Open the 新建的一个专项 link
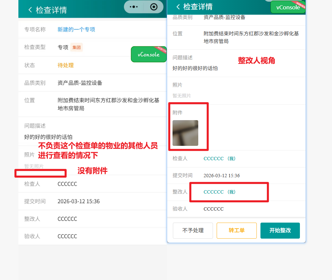 [76, 29]
